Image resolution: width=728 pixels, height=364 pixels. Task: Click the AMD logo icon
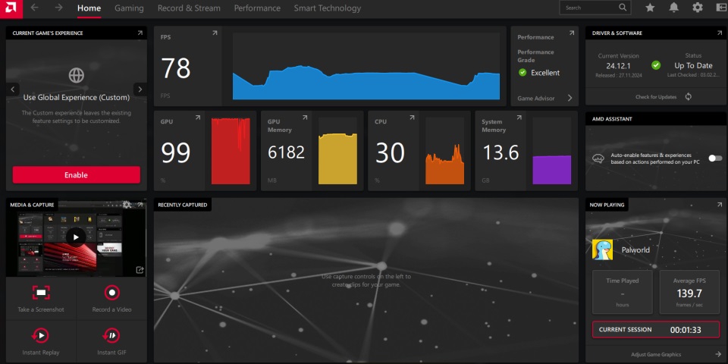click(11, 8)
